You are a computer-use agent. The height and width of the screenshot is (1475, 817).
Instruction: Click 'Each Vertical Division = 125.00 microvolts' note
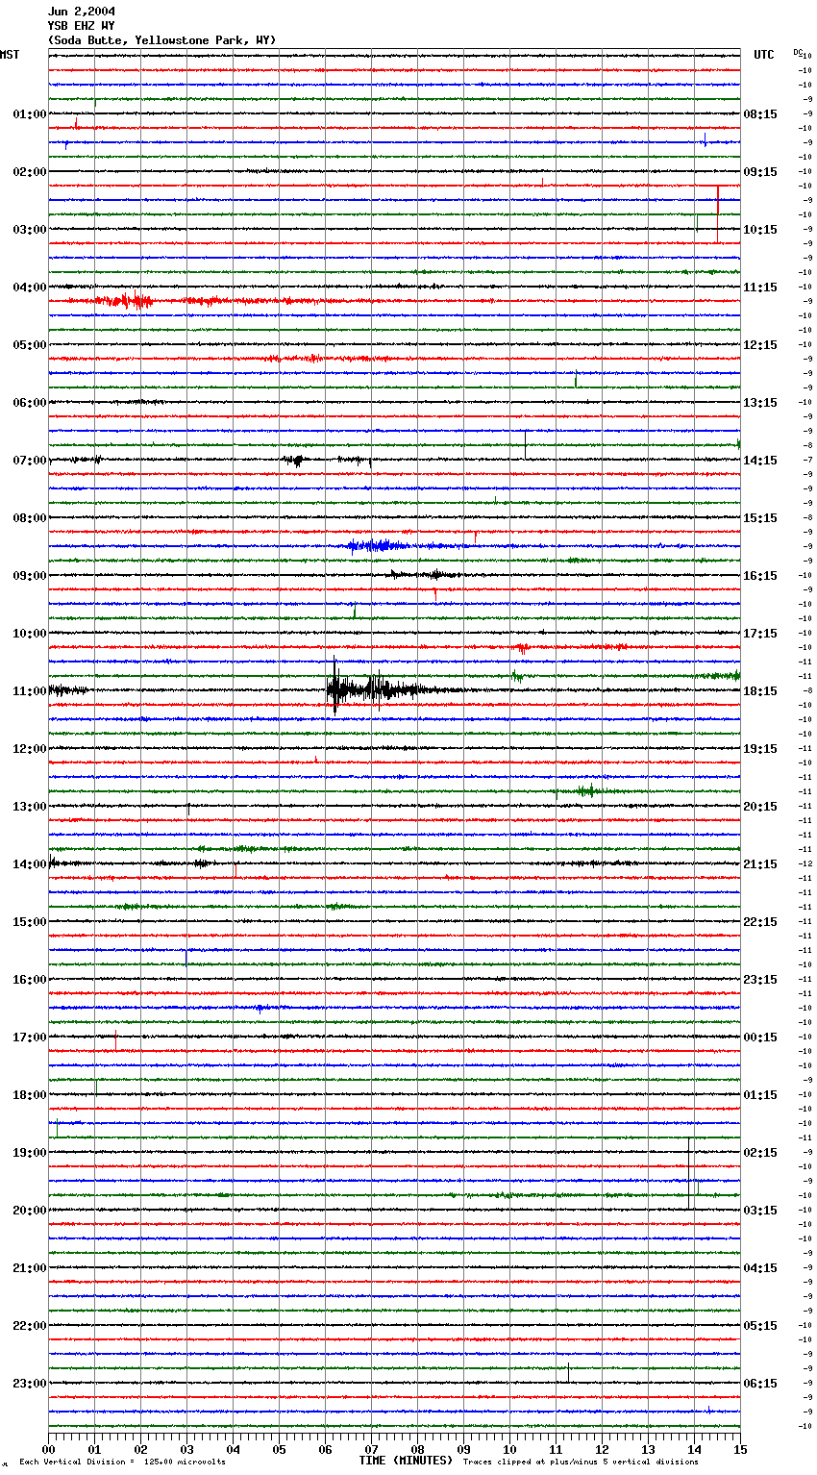pyautogui.click(x=122, y=1462)
